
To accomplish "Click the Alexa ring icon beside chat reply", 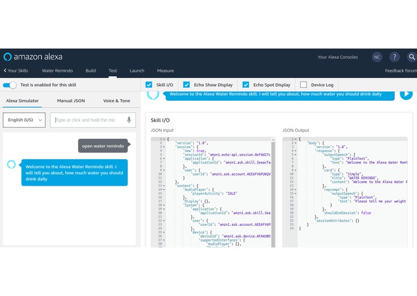I will point(11,164).
